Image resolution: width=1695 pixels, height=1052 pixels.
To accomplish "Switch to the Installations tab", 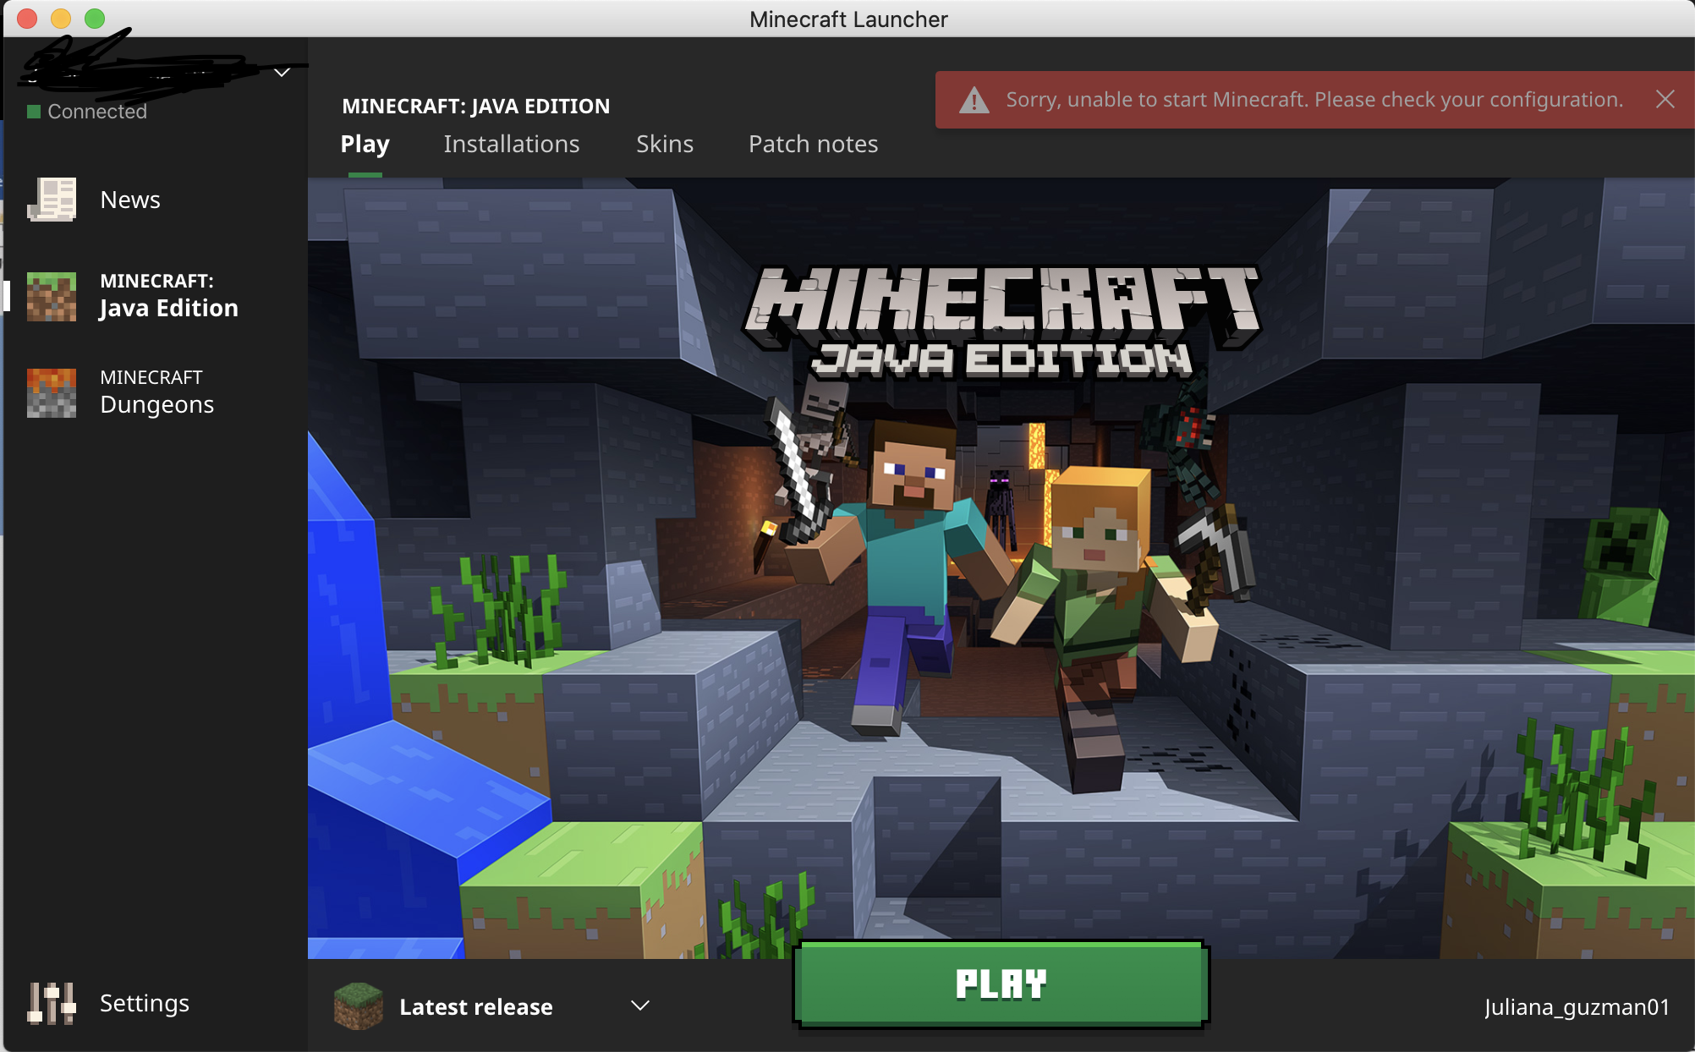I will tap(512, 145).
